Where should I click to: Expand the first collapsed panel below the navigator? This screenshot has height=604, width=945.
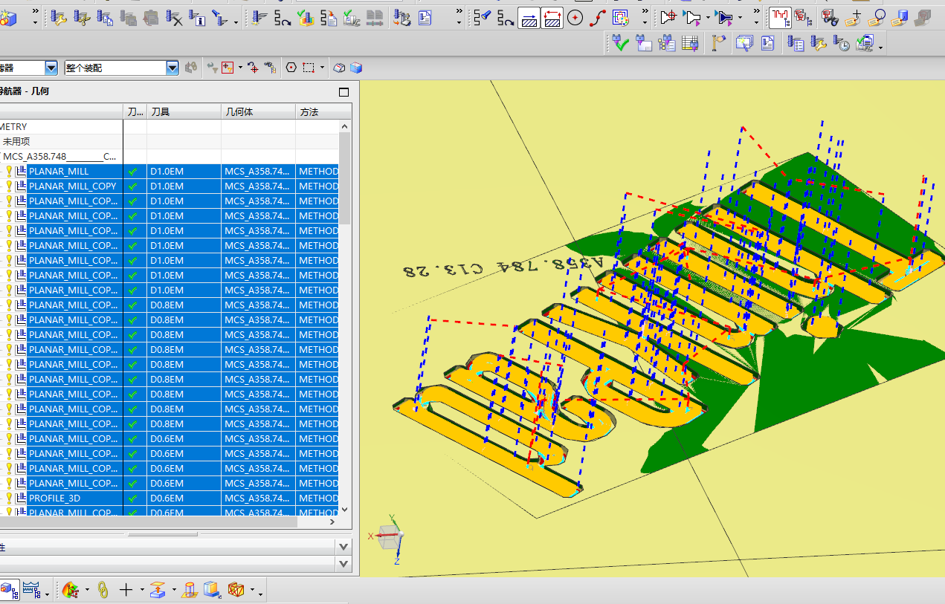(343, 547)
